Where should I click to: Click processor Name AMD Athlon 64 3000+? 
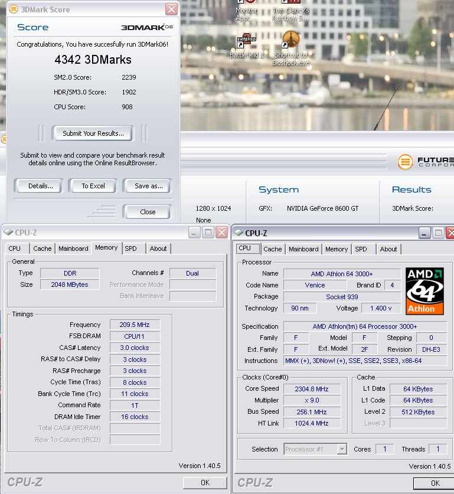pyautogui.click(x=342, y=274)
